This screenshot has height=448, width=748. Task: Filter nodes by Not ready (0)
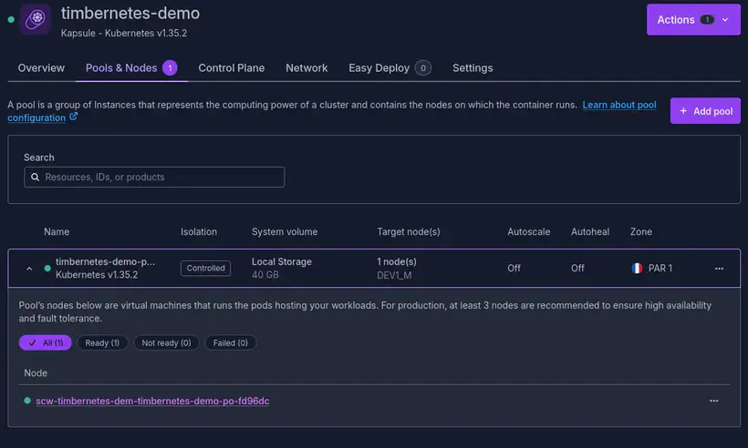[x=166, y=342]
